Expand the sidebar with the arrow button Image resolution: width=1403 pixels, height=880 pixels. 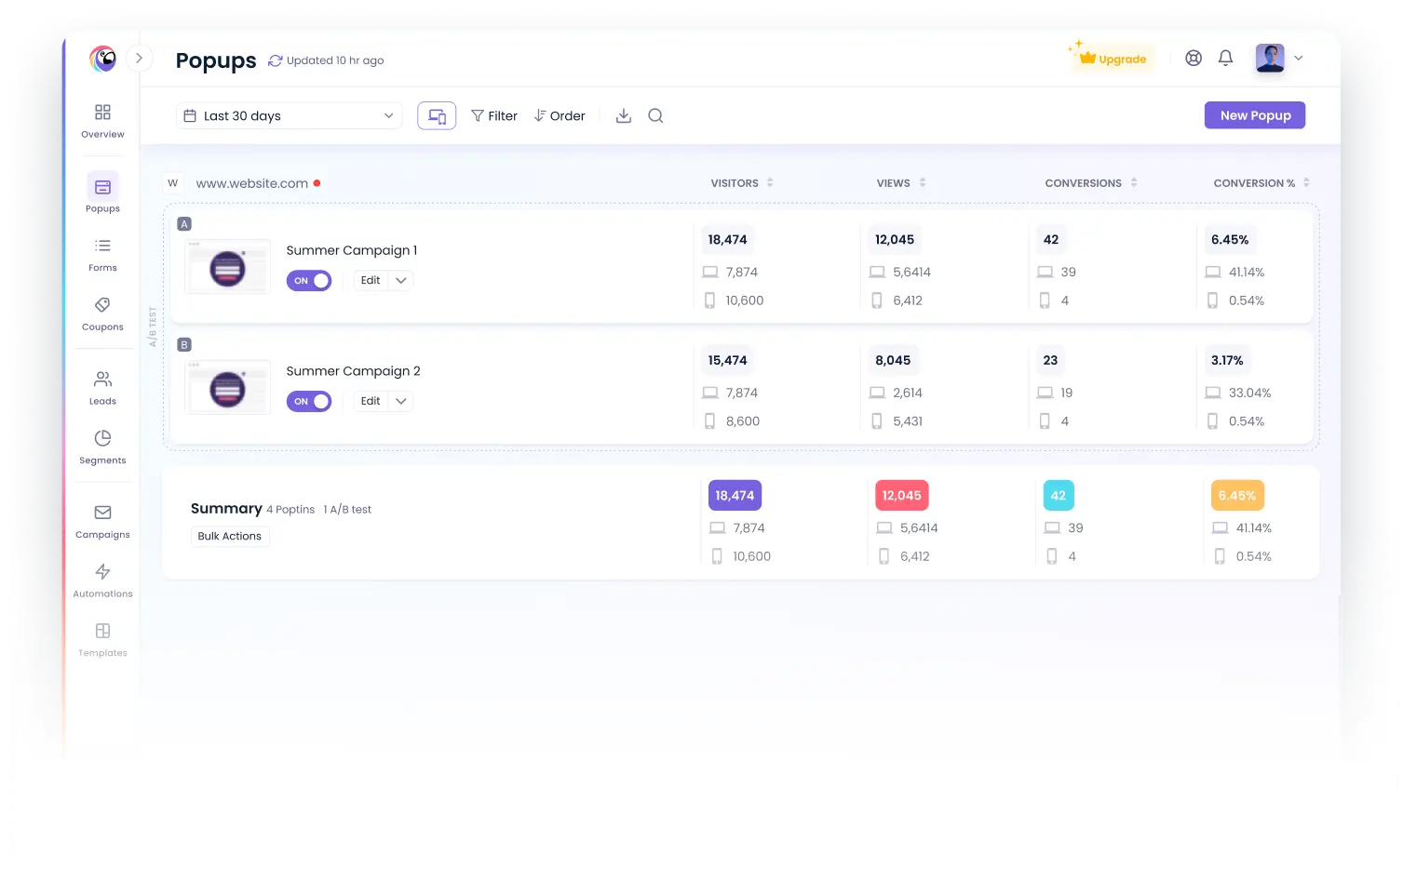139,58
